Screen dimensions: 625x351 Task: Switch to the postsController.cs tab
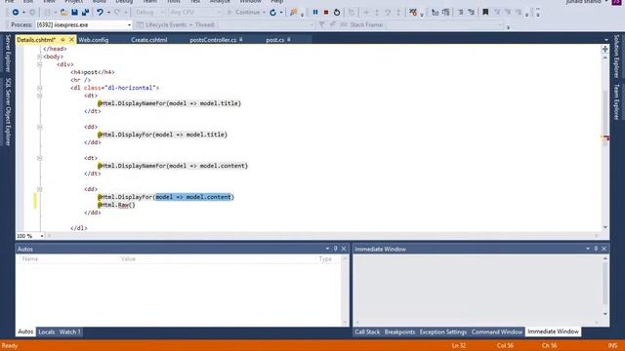(x=213, y=40)
